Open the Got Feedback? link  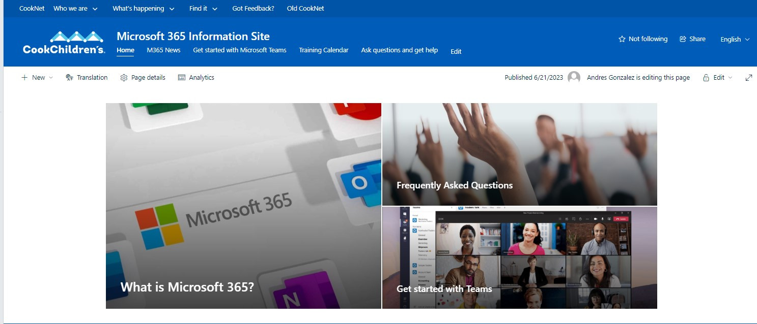(253, 9)
